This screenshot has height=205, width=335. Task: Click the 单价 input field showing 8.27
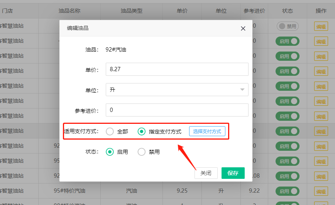177,69
